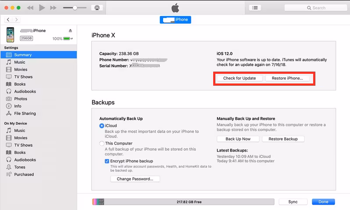Click the Check for Update button

pos(239,78)
